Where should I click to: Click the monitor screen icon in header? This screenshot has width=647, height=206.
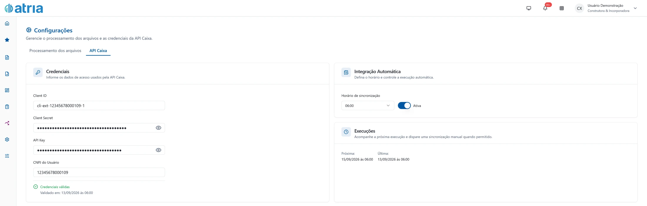[529, 8]
